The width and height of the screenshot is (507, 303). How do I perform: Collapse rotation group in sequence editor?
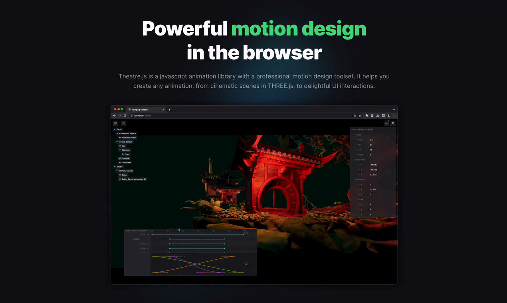coord(131,239)
